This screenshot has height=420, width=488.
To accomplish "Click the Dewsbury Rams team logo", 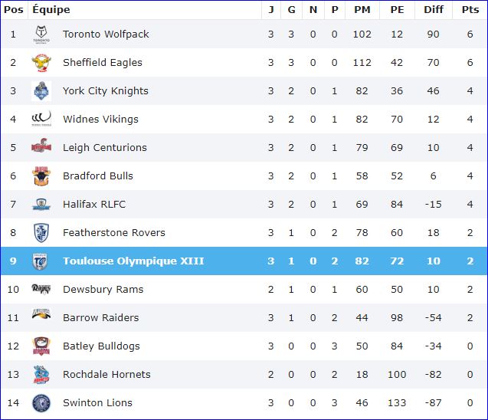I will (x=41, y=290).
